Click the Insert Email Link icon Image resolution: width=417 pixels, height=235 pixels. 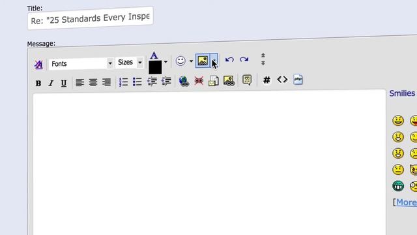213,81
